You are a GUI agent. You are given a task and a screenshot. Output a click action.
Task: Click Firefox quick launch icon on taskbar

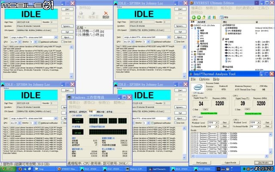pos(20,169)
